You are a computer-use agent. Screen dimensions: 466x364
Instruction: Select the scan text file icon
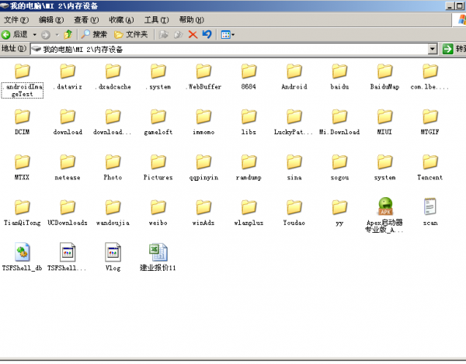(430, 207)
